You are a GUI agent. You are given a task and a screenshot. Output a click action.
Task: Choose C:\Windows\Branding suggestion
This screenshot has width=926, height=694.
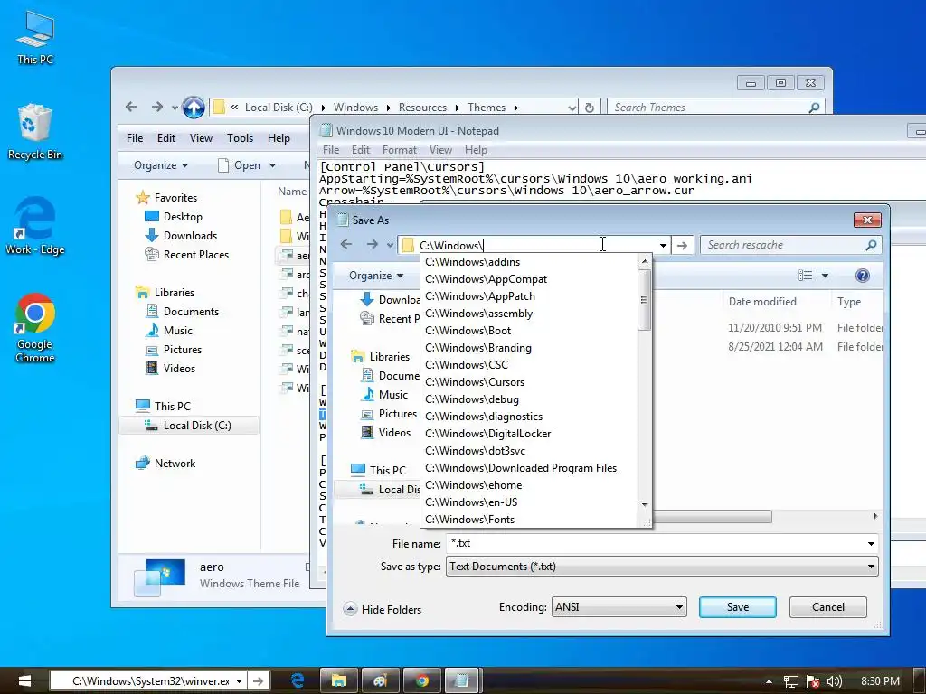click(x=530, y=348)
